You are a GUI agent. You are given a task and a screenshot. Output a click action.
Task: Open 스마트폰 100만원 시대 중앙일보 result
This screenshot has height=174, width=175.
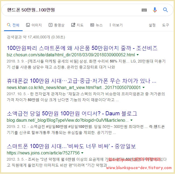coord(71,146)
